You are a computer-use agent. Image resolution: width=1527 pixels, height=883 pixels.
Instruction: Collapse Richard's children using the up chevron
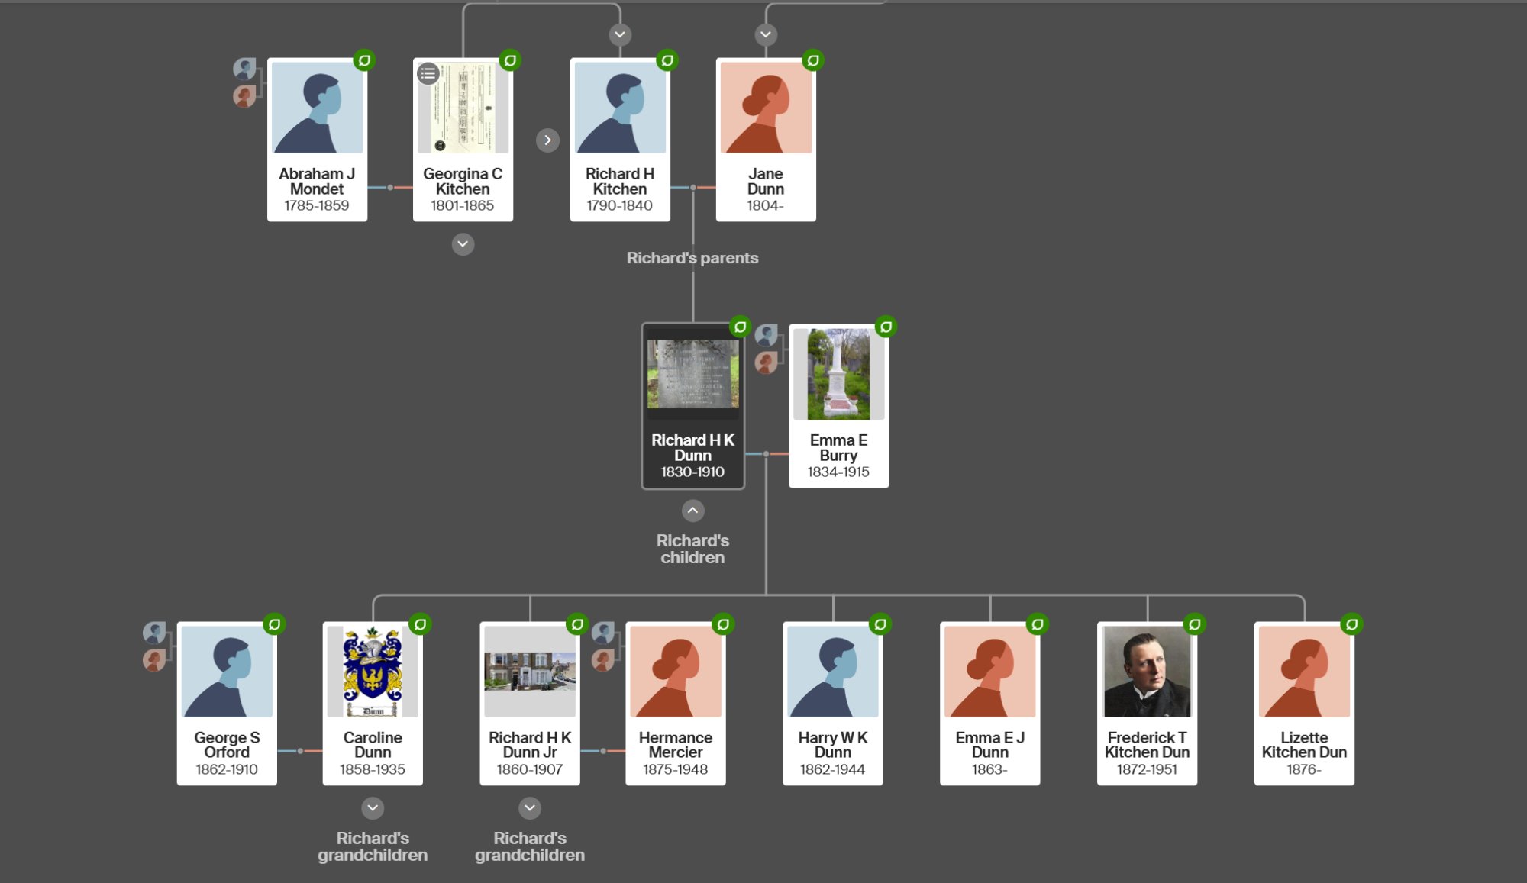point(692,510)
